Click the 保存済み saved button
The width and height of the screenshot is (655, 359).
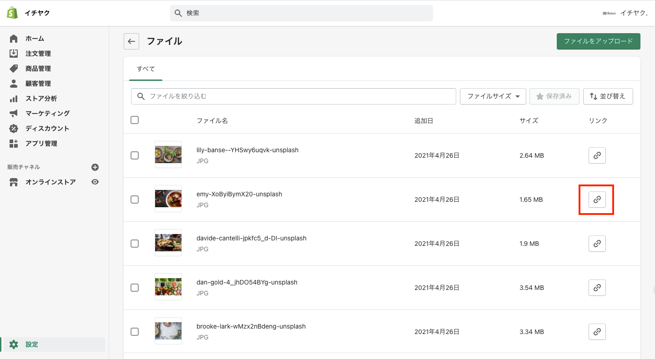coord(554,96)
